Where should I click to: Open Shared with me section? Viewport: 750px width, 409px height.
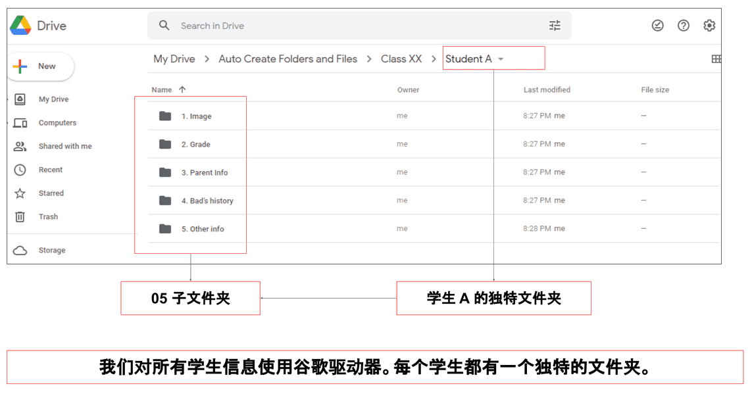coord(64,146)
